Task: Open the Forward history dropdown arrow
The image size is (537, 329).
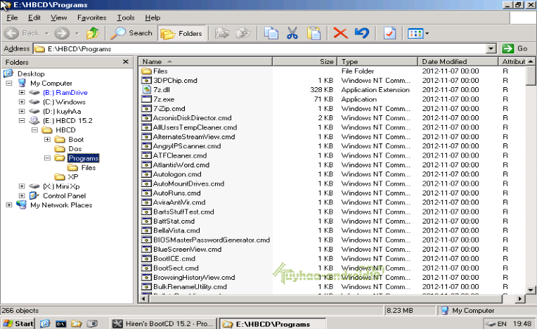Action: 77,33
